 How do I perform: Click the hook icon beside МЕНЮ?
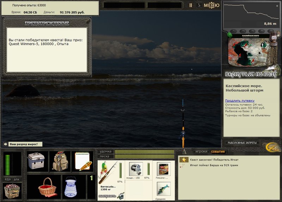coord(199,5)
